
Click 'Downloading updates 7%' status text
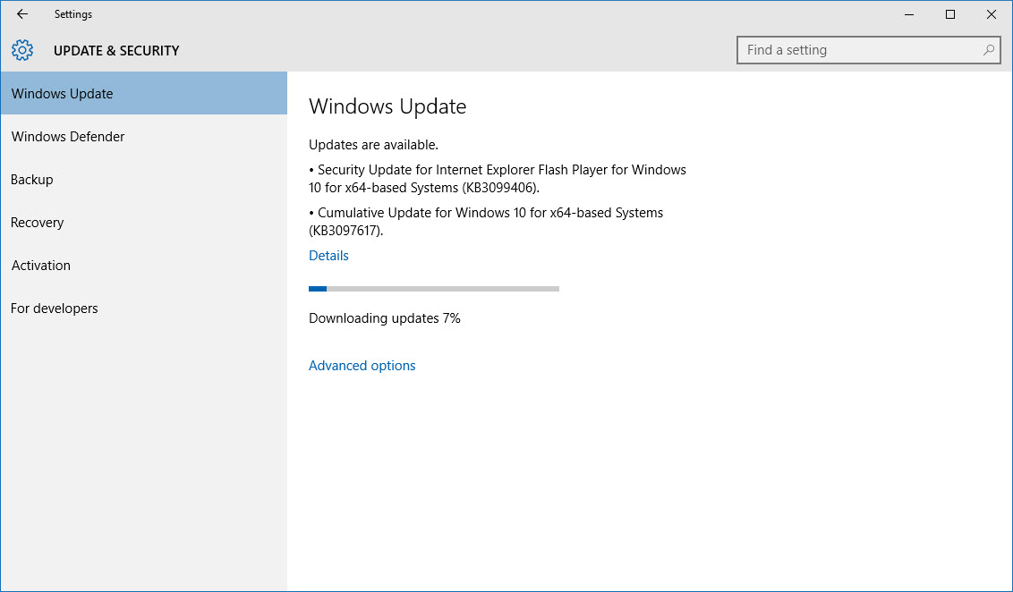[385, 318]
